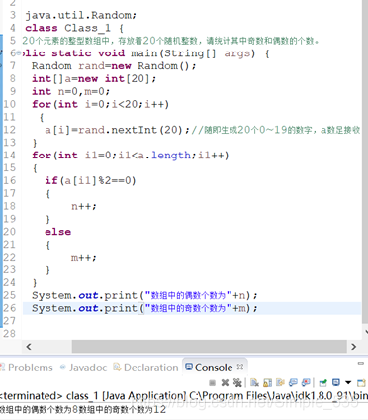Click the Remove Launch X icon
Viewport: 368px width, 420px height.
[225, 383]
